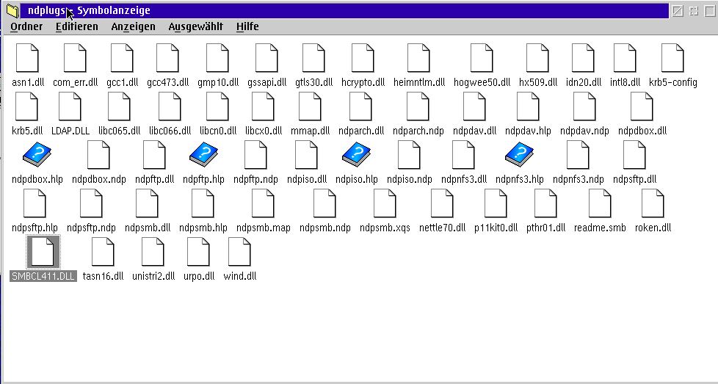Select the asn1.dll file icon

27,58
